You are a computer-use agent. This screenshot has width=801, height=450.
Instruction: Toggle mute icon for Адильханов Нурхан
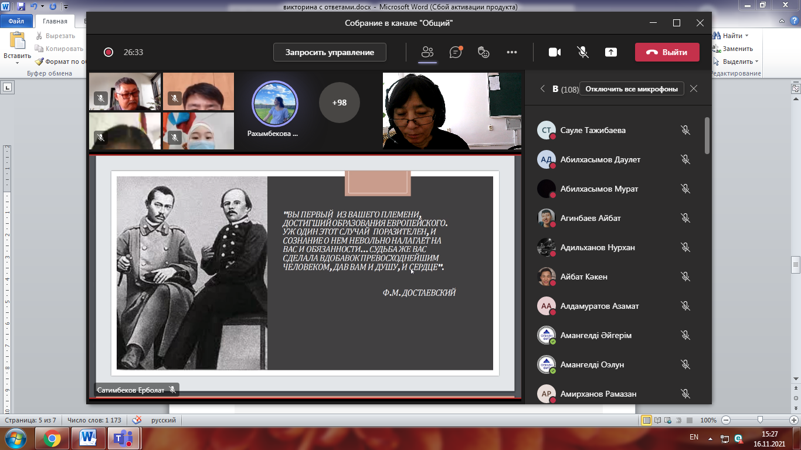(x=685, y=247)
